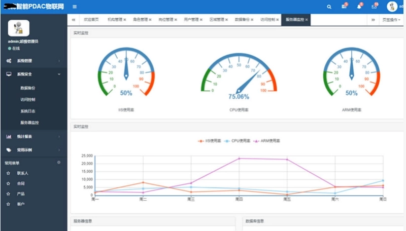Switch to the 数据备份 tab
This screenshot has height=231, width=406.
242,20
